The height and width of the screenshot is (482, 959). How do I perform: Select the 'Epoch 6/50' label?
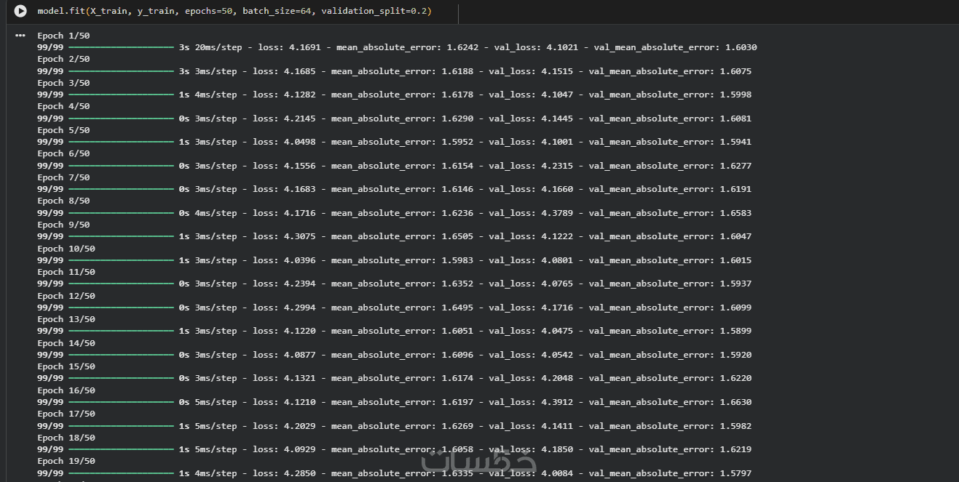(x=63, y=153)
